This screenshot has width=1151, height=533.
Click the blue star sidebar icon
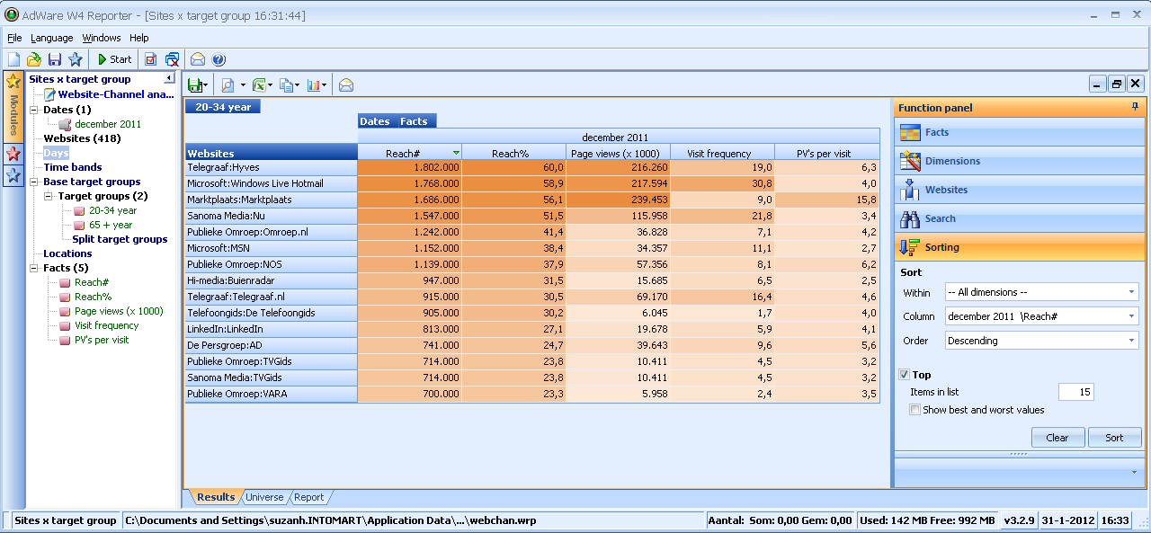(x=13, y=175)
